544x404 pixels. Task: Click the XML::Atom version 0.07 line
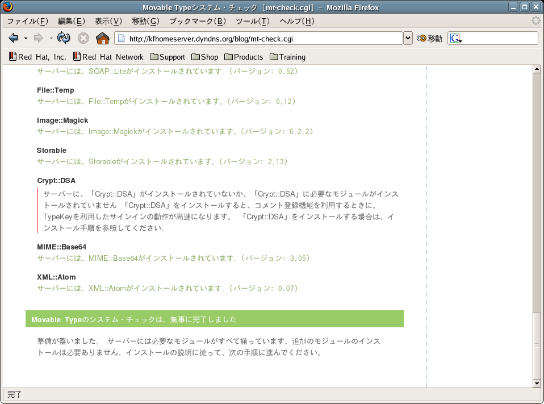(168, 289)
